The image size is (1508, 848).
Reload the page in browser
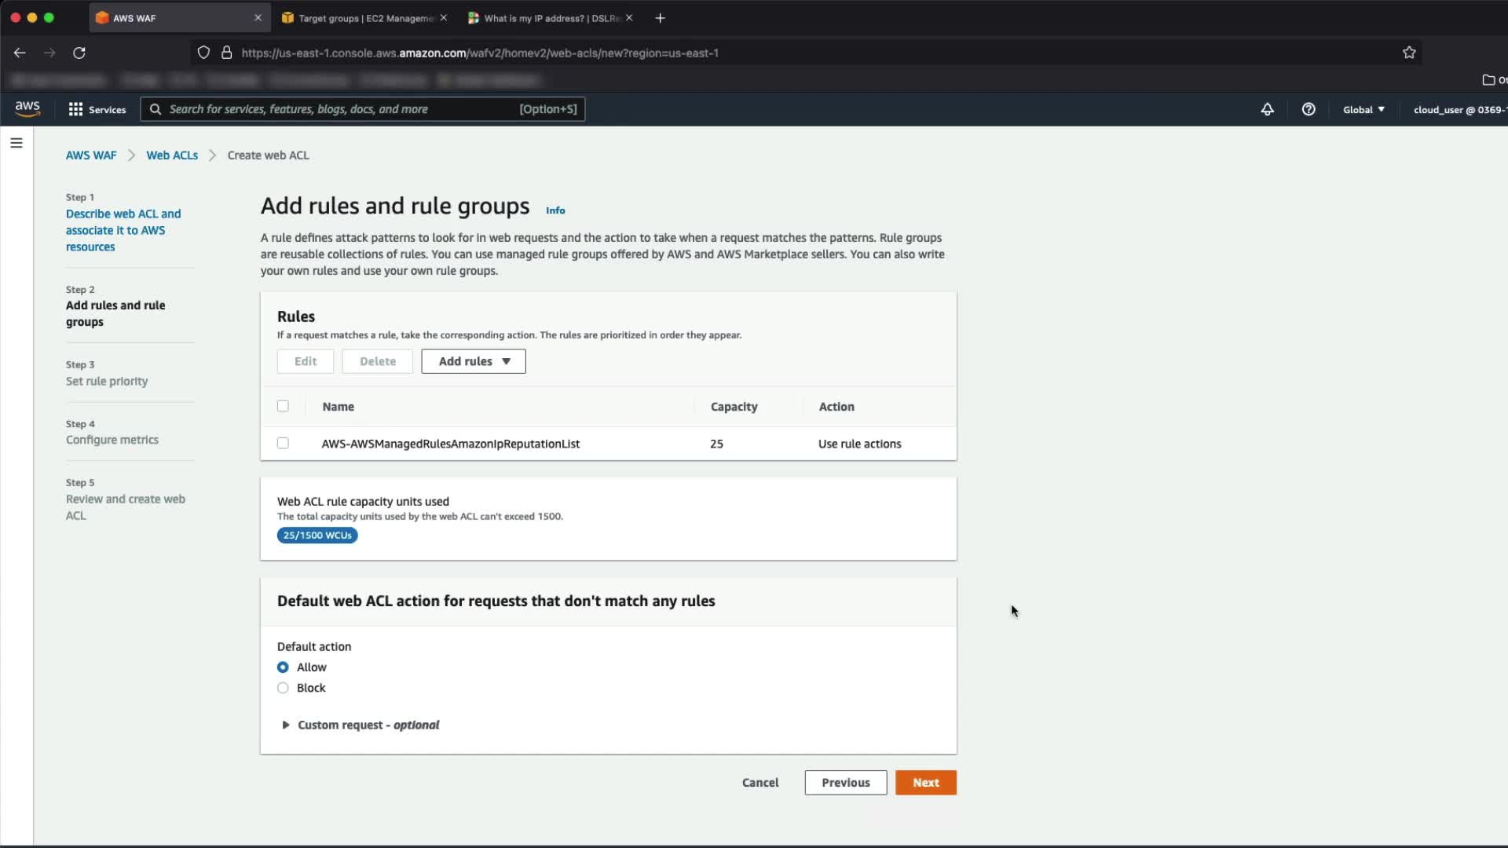[x=79, y=53]
